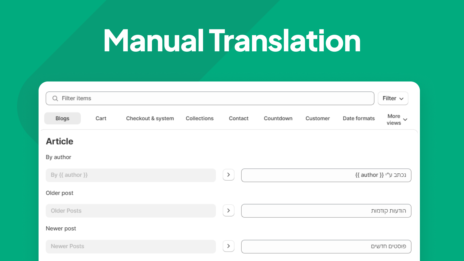The image size is (464, 261).
Task: Open the More views chevron arrow
Action: pyautogui.click(x=405, y=119)
